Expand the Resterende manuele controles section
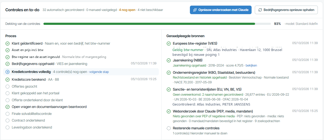Viewport: 324px width, 140px height. click(241, 131)
